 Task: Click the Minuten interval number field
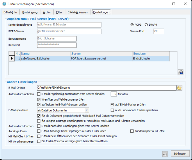pos(114,94)
